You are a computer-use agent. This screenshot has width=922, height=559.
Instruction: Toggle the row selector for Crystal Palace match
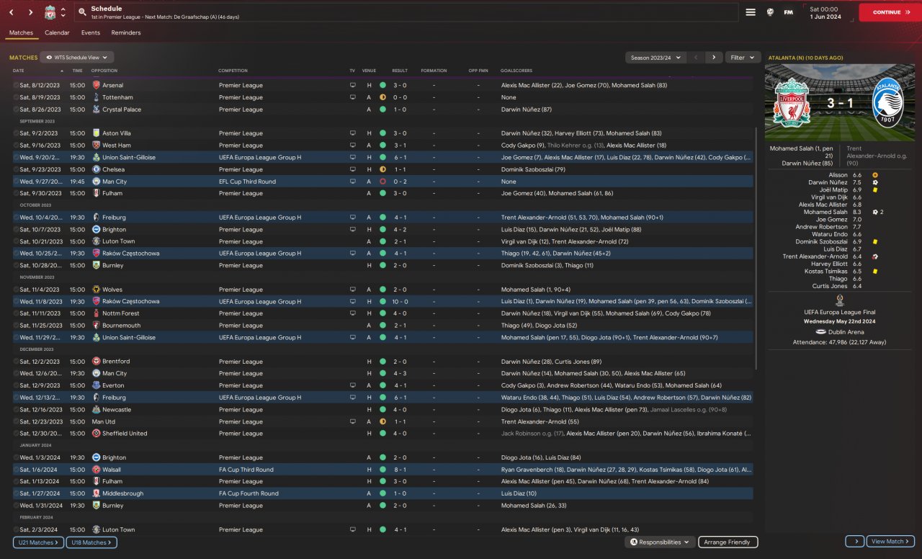point(16,109)
